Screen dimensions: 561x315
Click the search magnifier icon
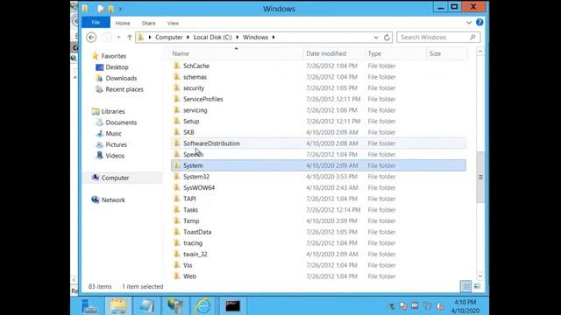point(472,37)
